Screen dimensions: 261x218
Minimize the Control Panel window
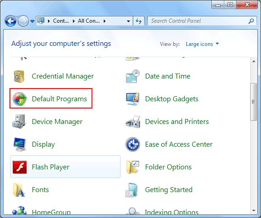(x=217, y=5)
